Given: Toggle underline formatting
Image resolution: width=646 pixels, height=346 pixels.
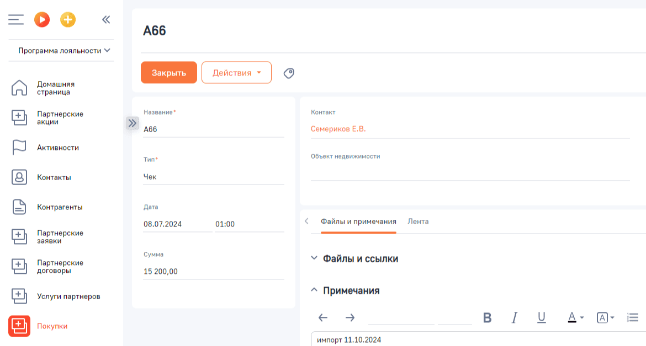Looking at the screenshot, I should tap(542, 318).
